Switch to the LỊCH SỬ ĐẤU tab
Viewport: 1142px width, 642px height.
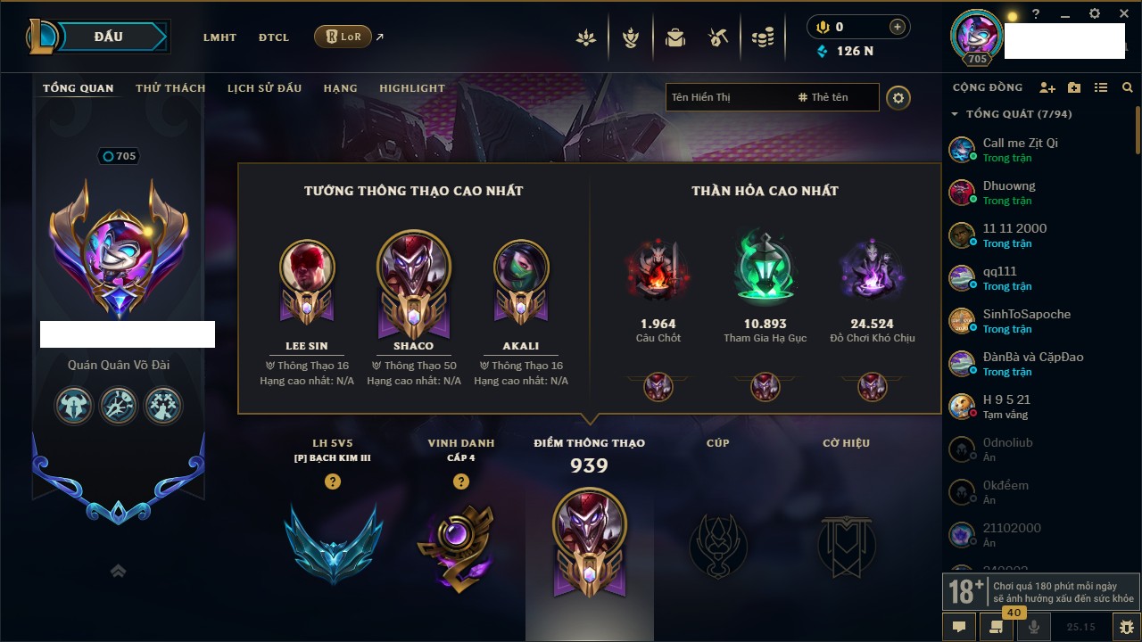tap(264, 88)
